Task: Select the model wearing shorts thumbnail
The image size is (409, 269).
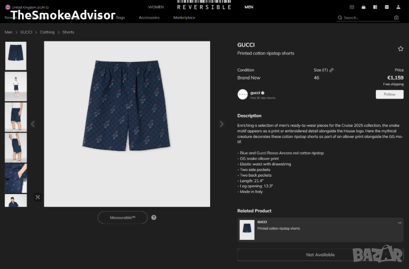Action: [16, 86]
